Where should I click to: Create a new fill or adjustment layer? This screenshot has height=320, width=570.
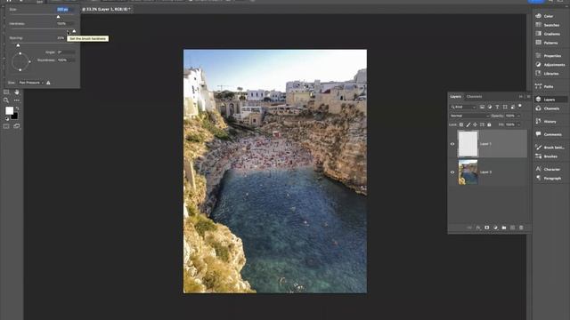click(x=495, y=228)
